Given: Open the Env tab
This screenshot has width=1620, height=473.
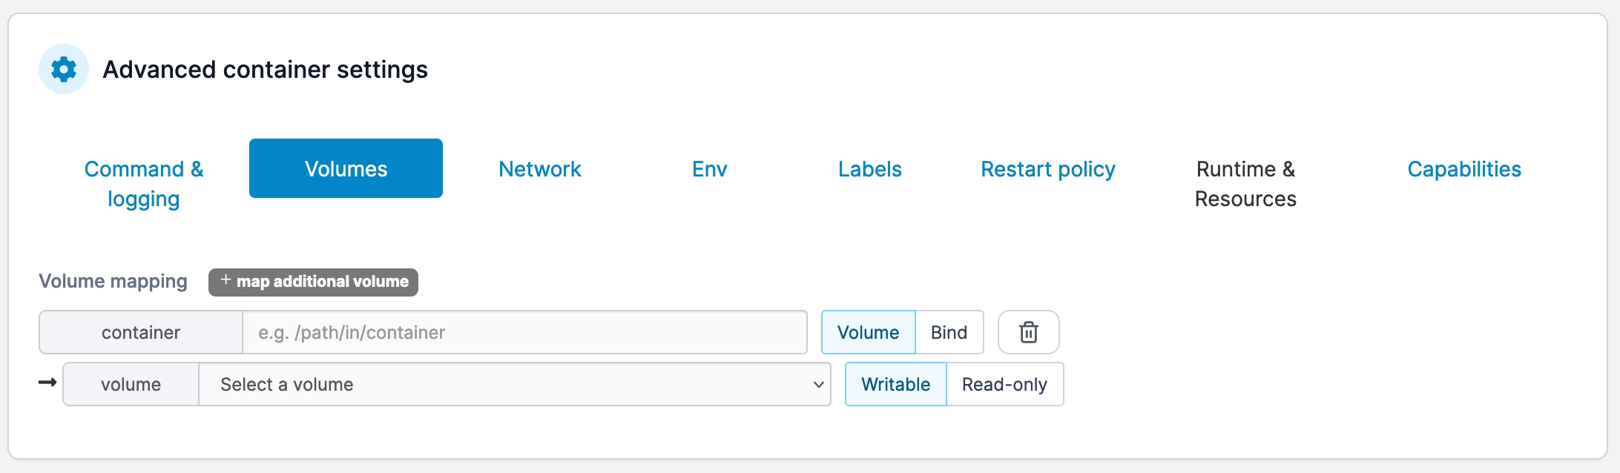Looking at the screenshot, I should pos(709,169).
